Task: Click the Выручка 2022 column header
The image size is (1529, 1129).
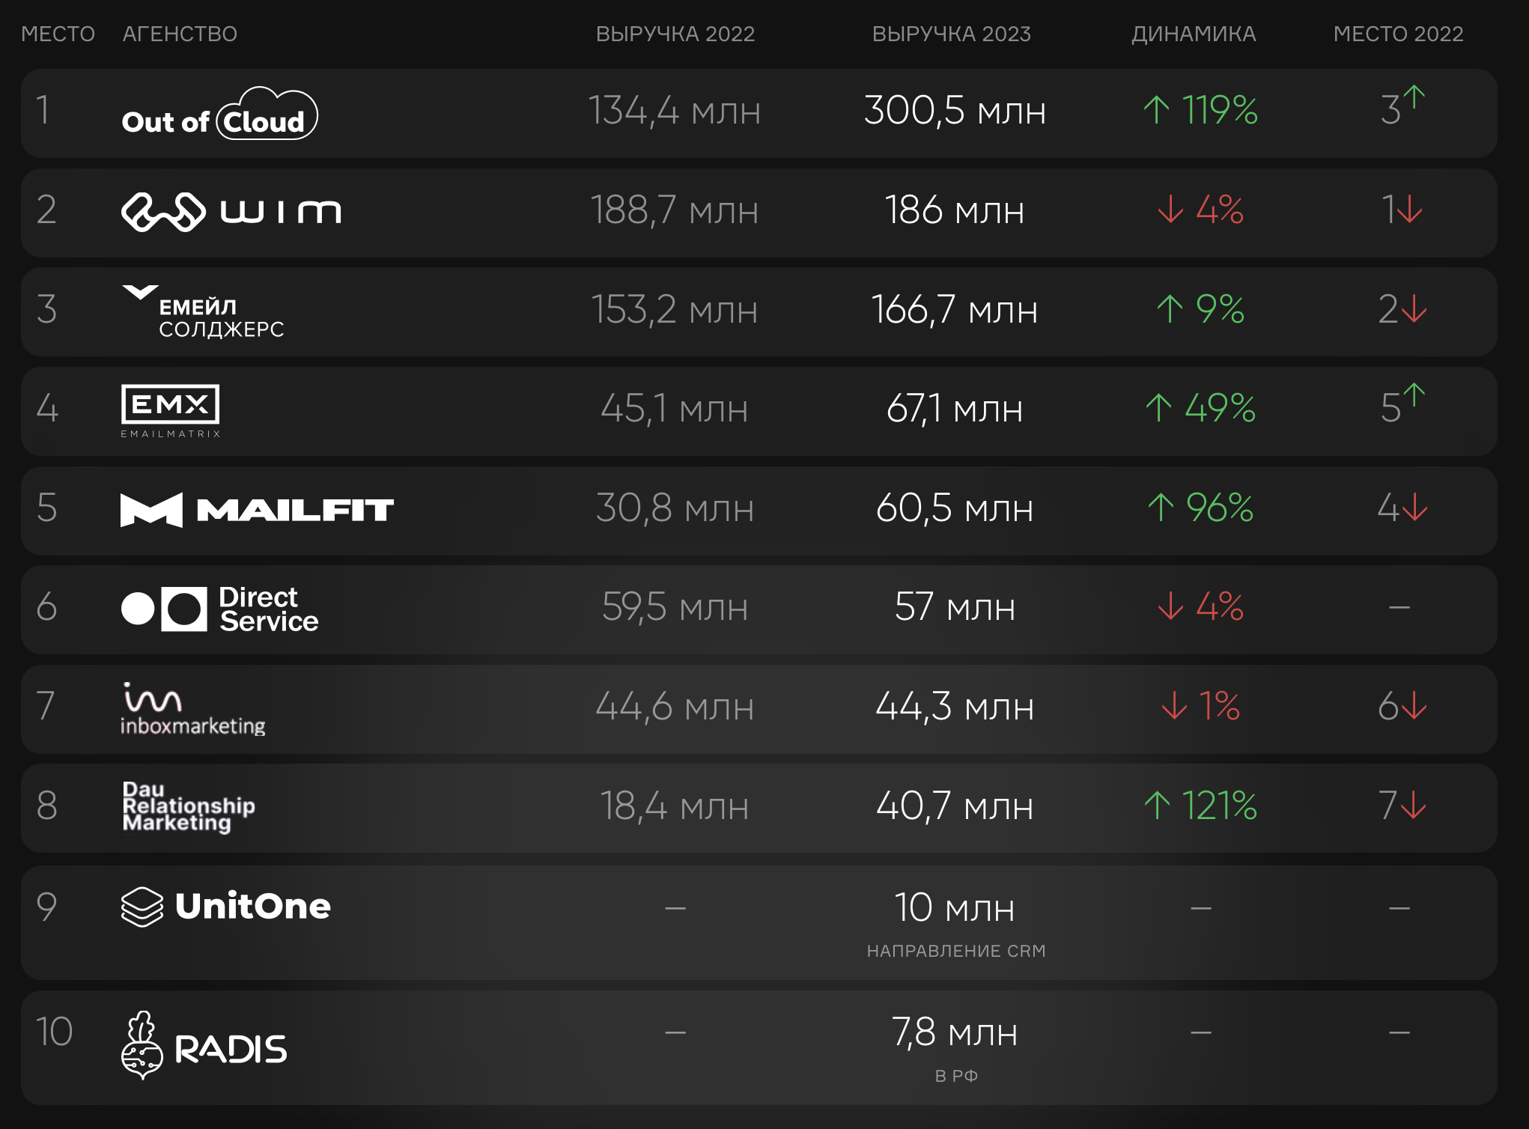Action: (675, 34)
